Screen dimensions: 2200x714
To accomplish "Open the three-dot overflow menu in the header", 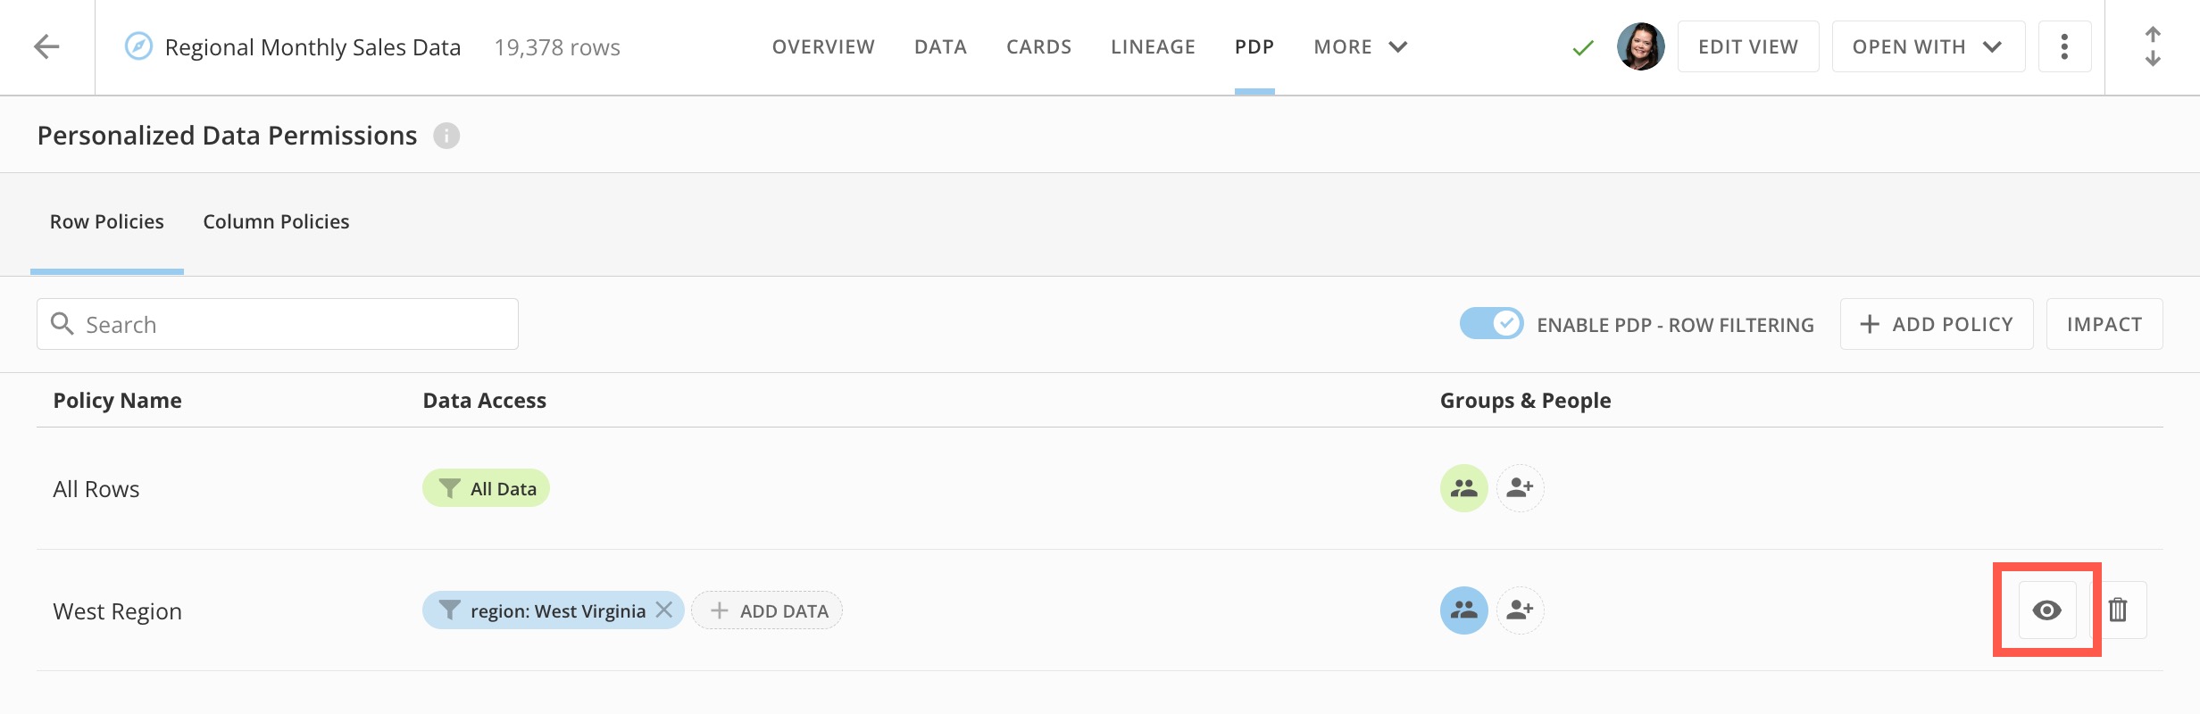I will point(2064,46).
